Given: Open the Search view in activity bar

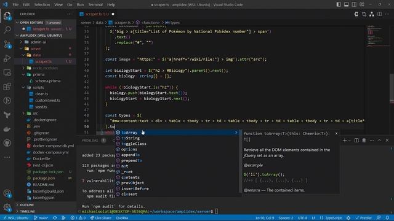Looking at the screenshot, I should tap(7, 30).
